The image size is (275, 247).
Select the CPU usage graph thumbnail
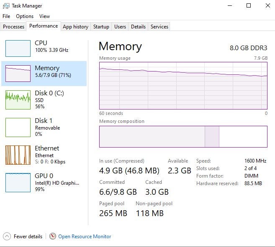click(x=18, y=48)
